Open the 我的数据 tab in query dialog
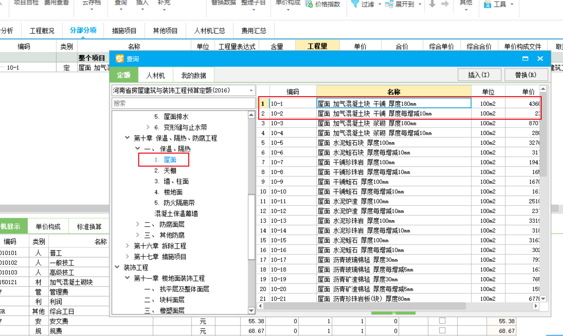Screen dimensions: 563x336 pyautogui.click(x=194, y=75)
